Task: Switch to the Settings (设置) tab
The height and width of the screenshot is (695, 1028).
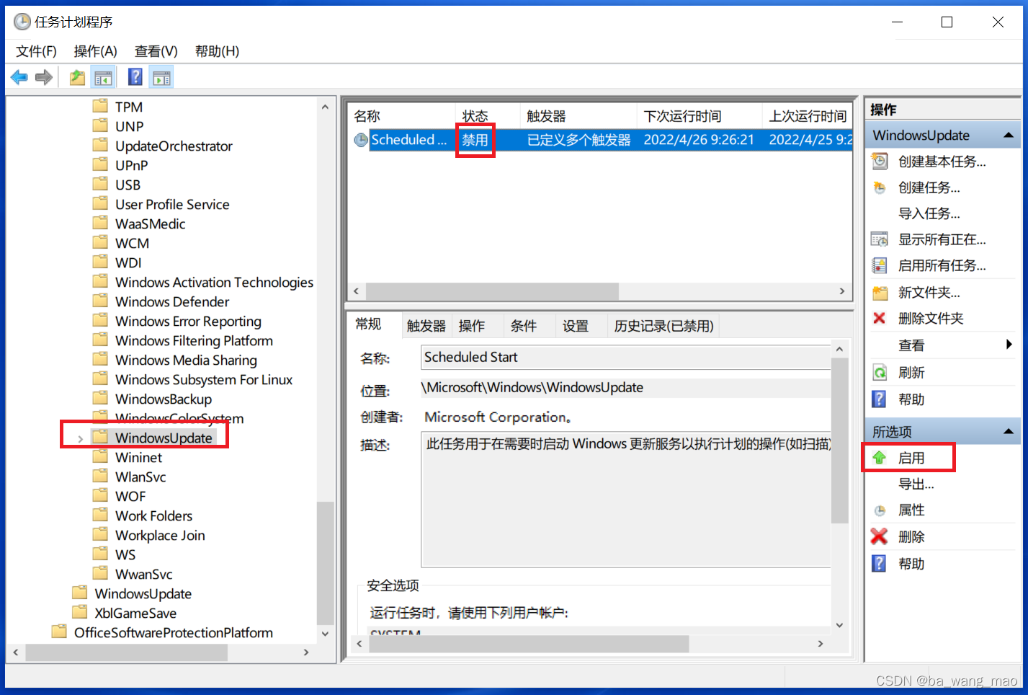Action: click(x=576, y=326)
